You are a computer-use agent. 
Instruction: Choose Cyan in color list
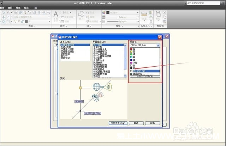point(145,57)
